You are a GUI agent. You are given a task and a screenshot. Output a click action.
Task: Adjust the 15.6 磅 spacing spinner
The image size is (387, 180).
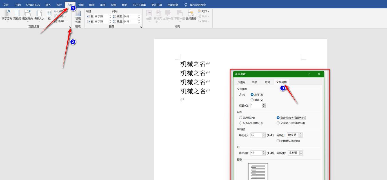(301, 153)
